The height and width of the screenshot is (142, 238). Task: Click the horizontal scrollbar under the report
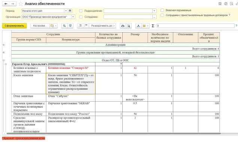113,133
